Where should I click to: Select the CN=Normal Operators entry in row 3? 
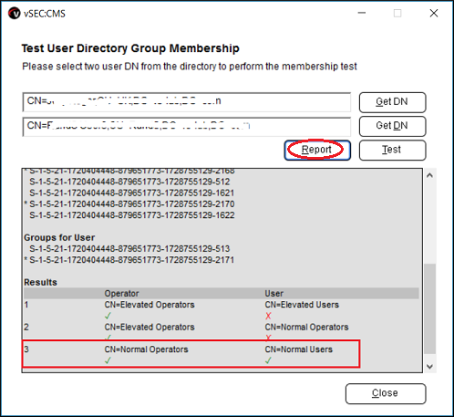(146, 349)
